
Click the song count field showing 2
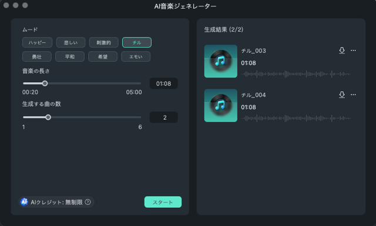(x=163, y=117)
